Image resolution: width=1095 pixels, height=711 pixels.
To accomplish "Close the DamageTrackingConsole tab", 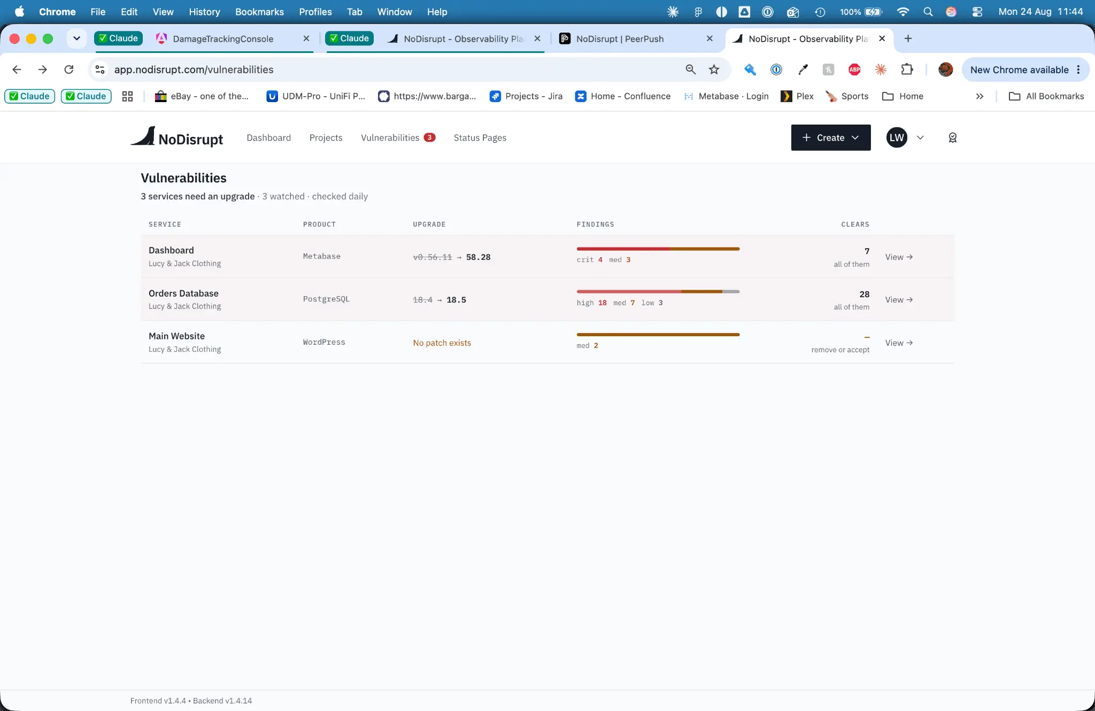I will coord(306,38).
